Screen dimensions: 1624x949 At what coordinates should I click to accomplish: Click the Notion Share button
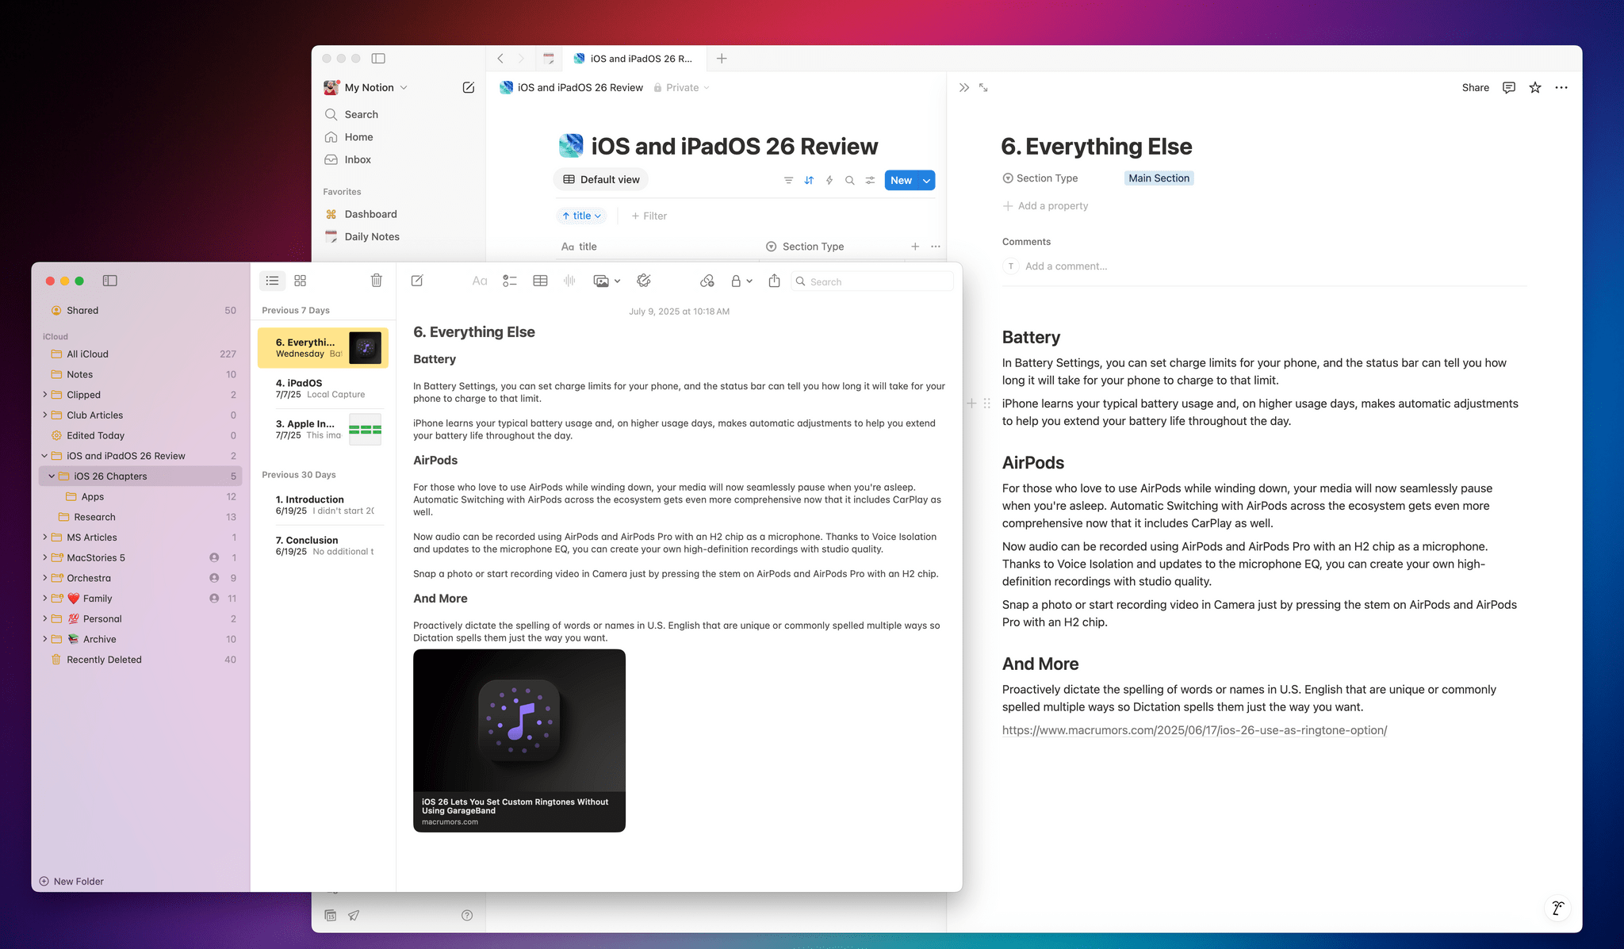coord(1475,88)
